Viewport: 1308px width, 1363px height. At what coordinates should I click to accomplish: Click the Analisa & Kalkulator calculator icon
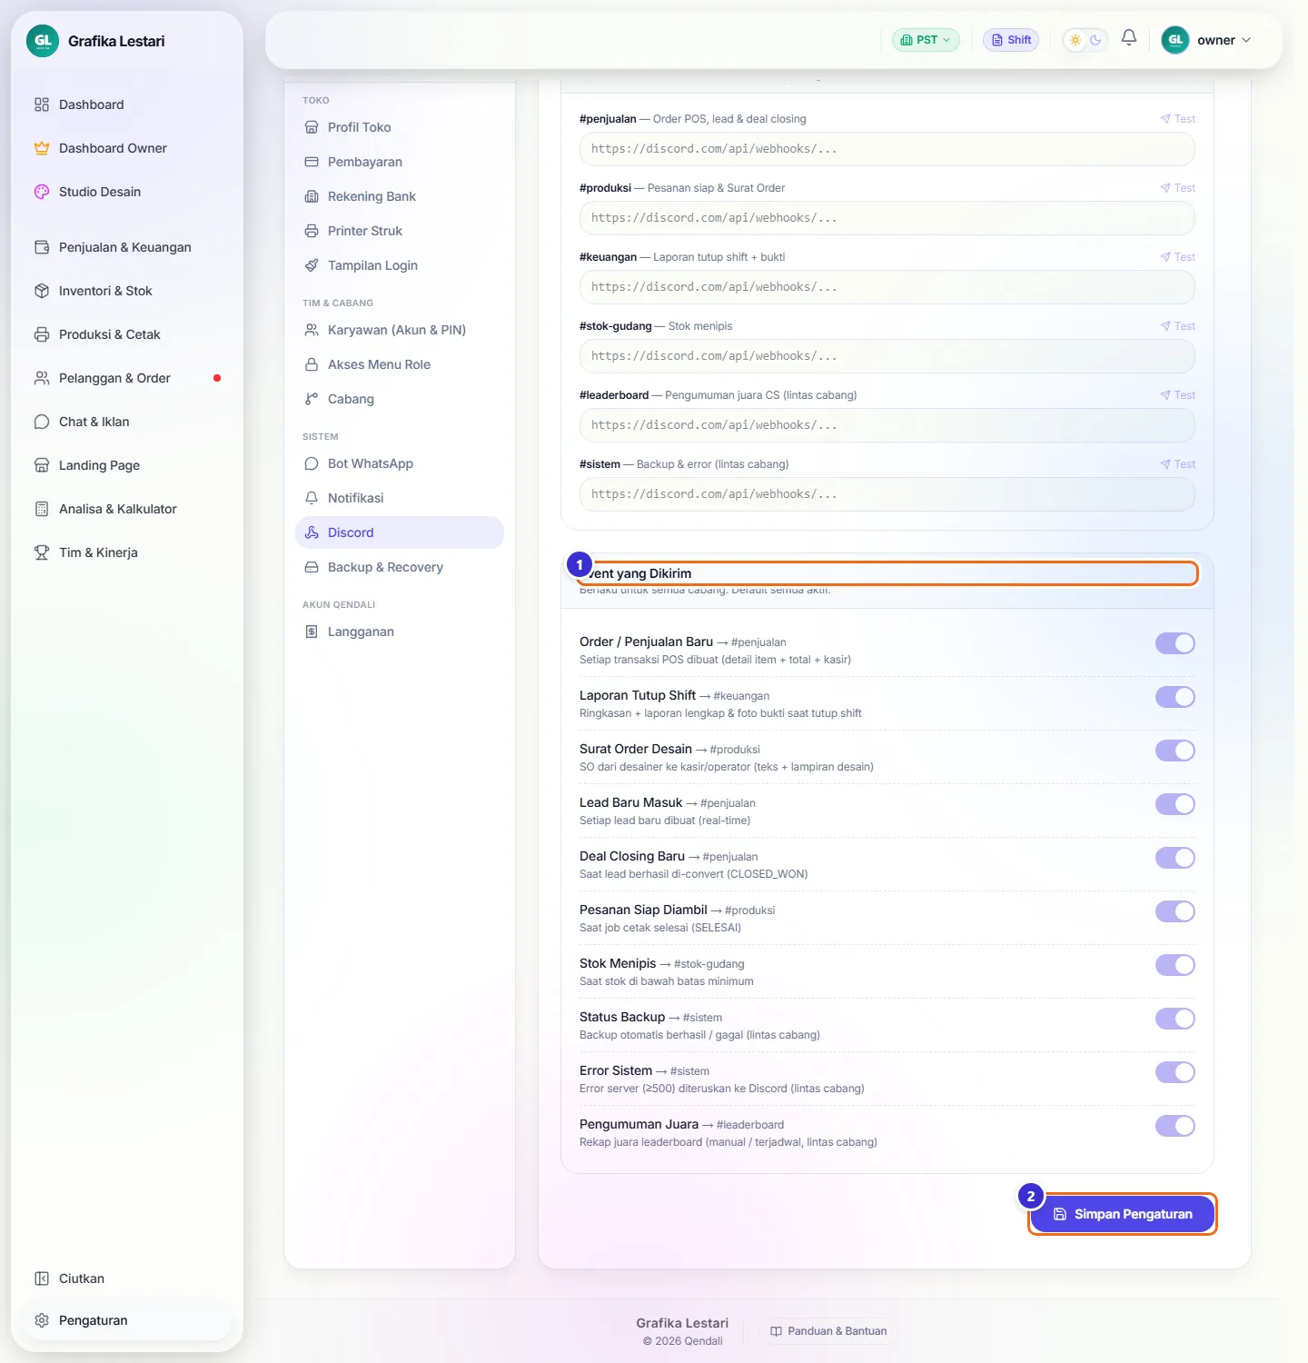pyautogui.click(x=42, y=509)
